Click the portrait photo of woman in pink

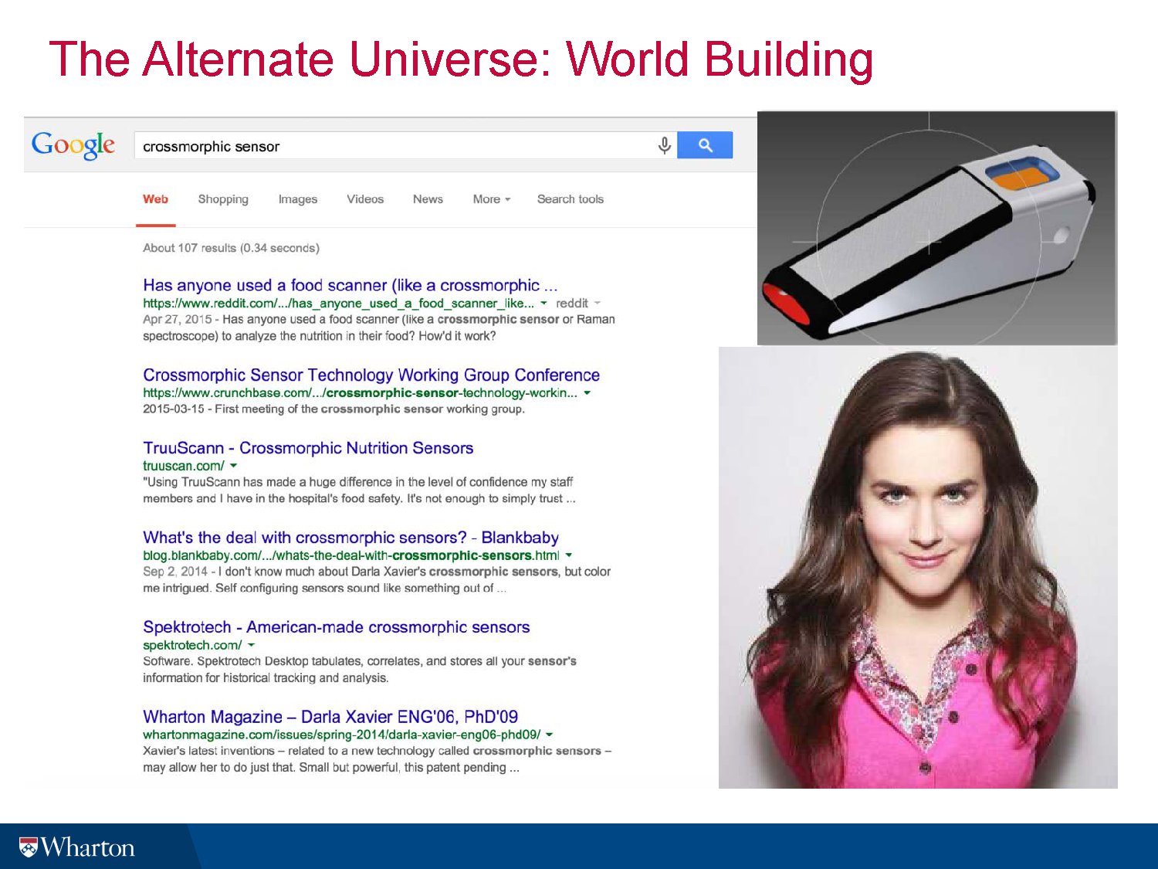tap(918, 567)
